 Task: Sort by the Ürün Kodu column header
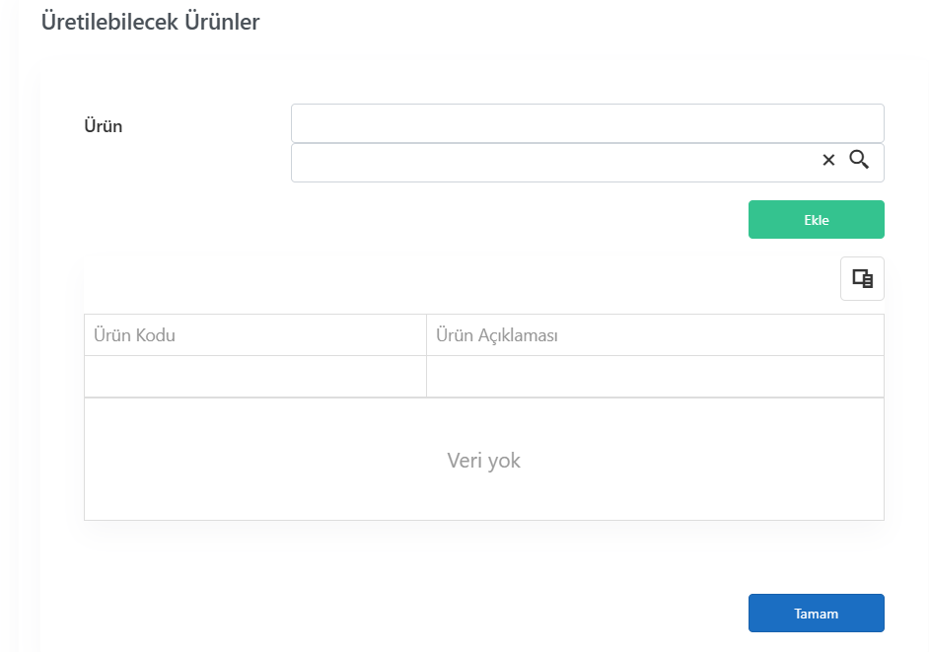pyautogui.click(x=255, y=335)
